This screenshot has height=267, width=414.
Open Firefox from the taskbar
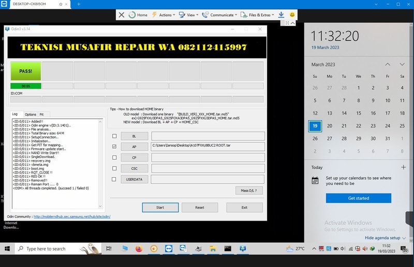click(x=139, y=248)
